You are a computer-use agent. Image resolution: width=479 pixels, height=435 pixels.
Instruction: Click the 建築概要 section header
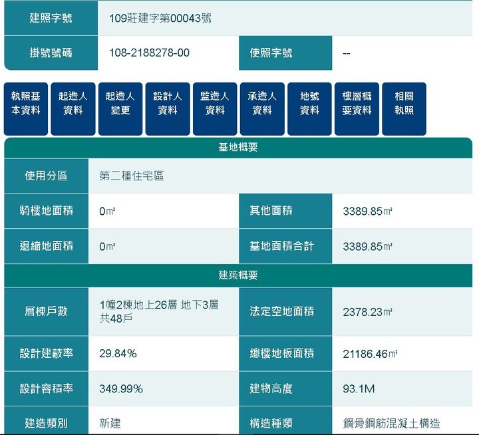(x=238, y=275)
